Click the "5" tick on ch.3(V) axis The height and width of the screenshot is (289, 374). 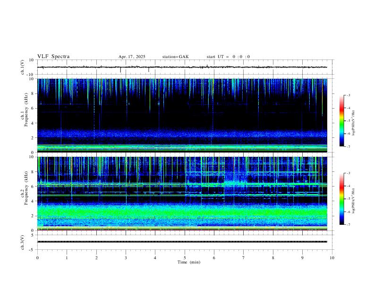(x=33, y=235)
